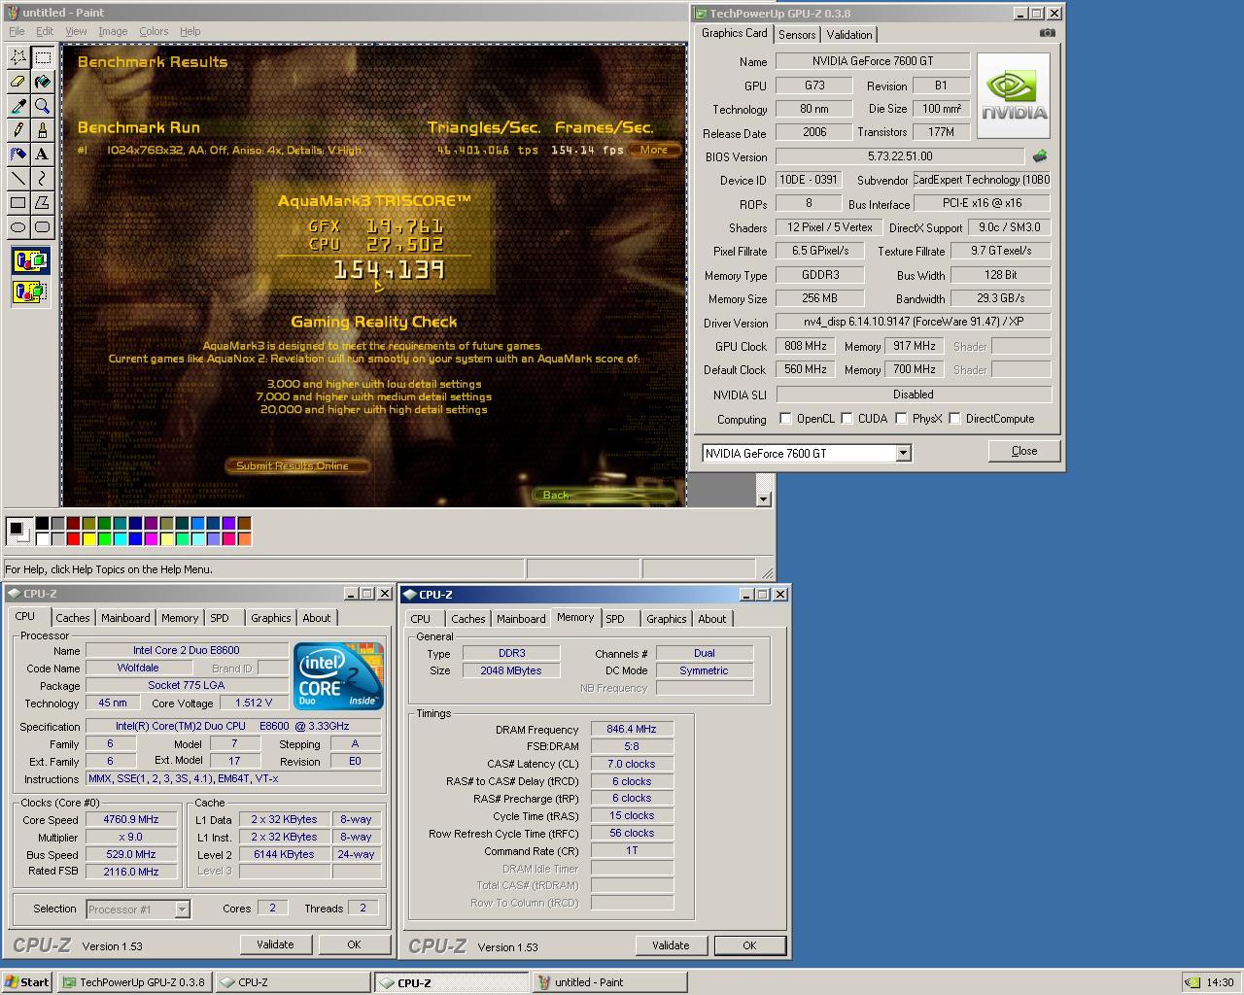Pick the Fill With Color bucket tool
The height and width of the screenshot is (995, 1244).
(43, 82)
